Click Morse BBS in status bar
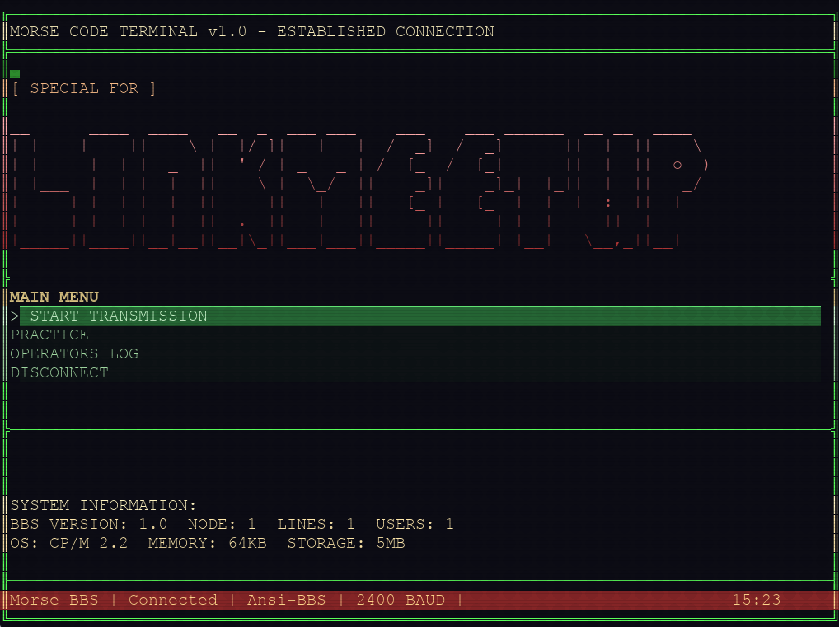 point(54,601)
